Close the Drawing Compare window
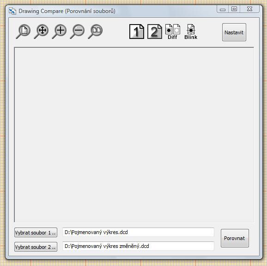 click(249, 9)
